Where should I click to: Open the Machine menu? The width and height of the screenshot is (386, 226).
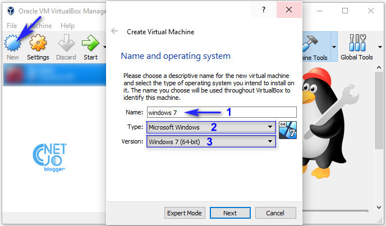[x=39, y=26]
